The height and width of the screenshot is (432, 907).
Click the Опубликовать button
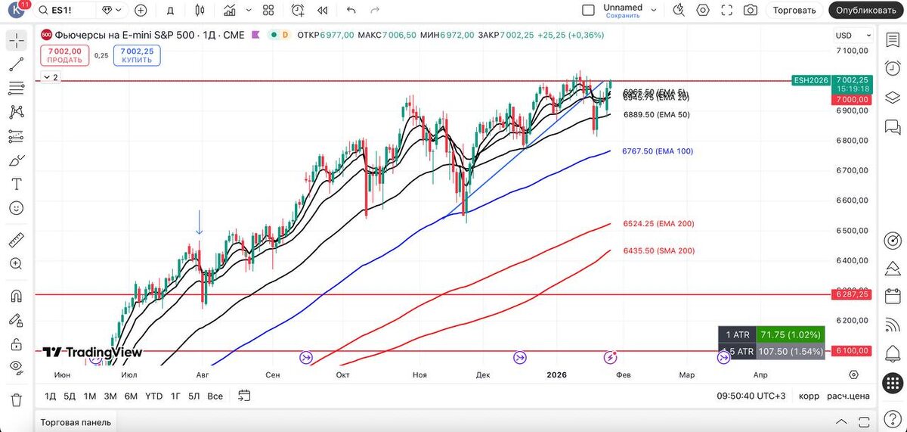868,10
